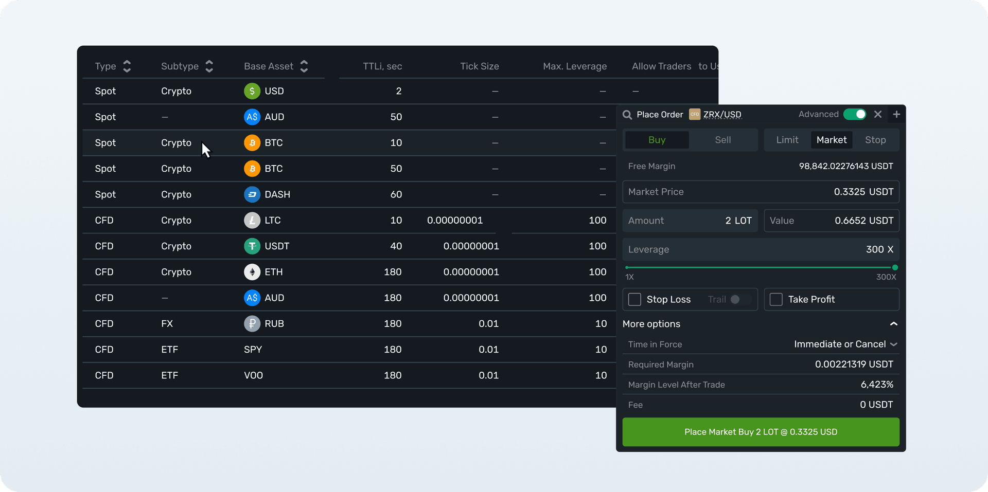Click the plus icon to add order panel
The height and width of the screenshot is (492, 988).
pyautogui.click(x=896, y=115)
